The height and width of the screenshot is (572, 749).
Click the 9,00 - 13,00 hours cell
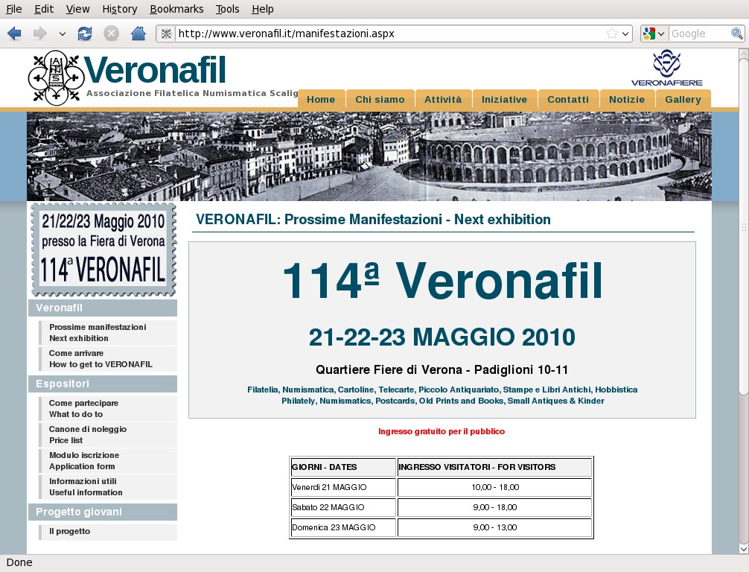495,527
